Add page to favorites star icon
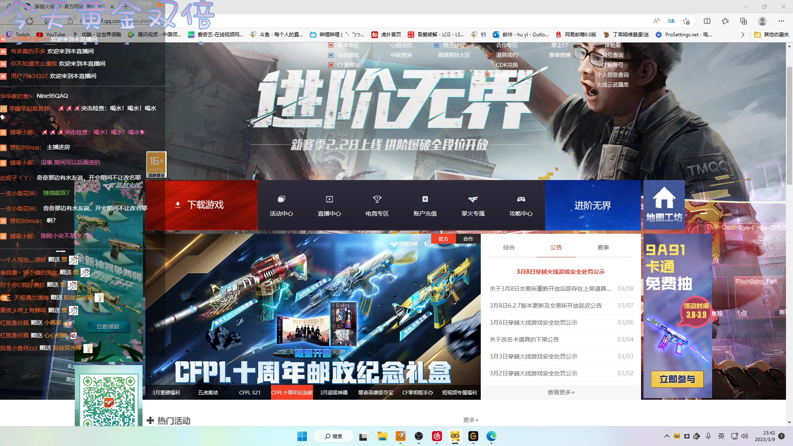 (x=686, y=21)
